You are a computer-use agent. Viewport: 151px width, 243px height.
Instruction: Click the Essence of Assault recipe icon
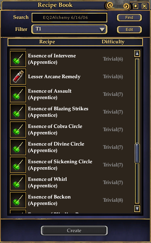click(18, 94)
